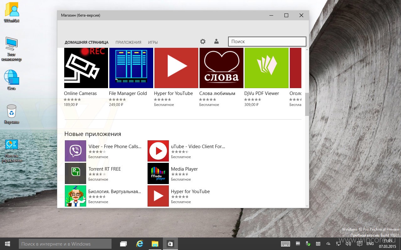Click Hyper for YouTube title under large tile
Screen dimensions: 401x250
[x=173, y=93]
